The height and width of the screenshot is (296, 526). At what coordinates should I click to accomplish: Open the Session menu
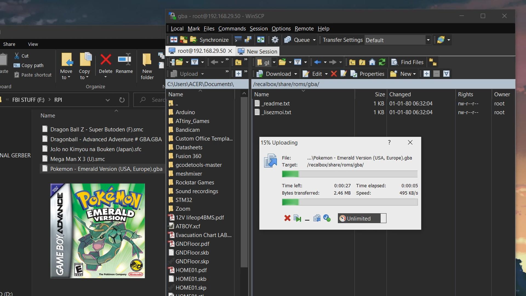[x=259, y=29]
